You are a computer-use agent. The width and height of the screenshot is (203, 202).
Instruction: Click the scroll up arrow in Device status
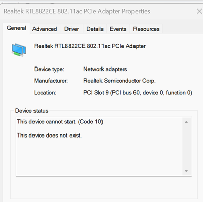click(x=186, y=122)
